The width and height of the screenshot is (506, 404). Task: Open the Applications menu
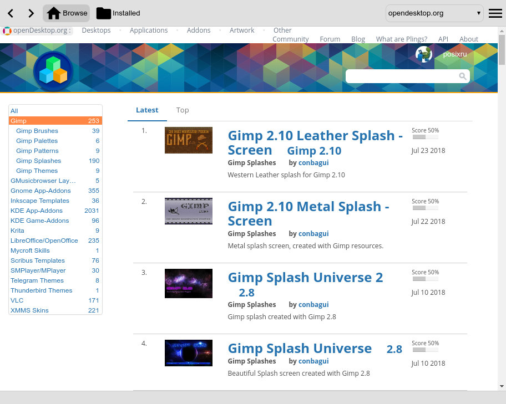click(x=149, y=30)
